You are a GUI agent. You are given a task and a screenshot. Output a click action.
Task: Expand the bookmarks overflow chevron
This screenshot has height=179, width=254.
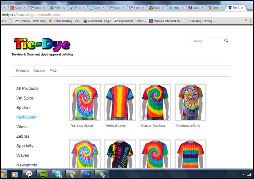click(246, 20)
